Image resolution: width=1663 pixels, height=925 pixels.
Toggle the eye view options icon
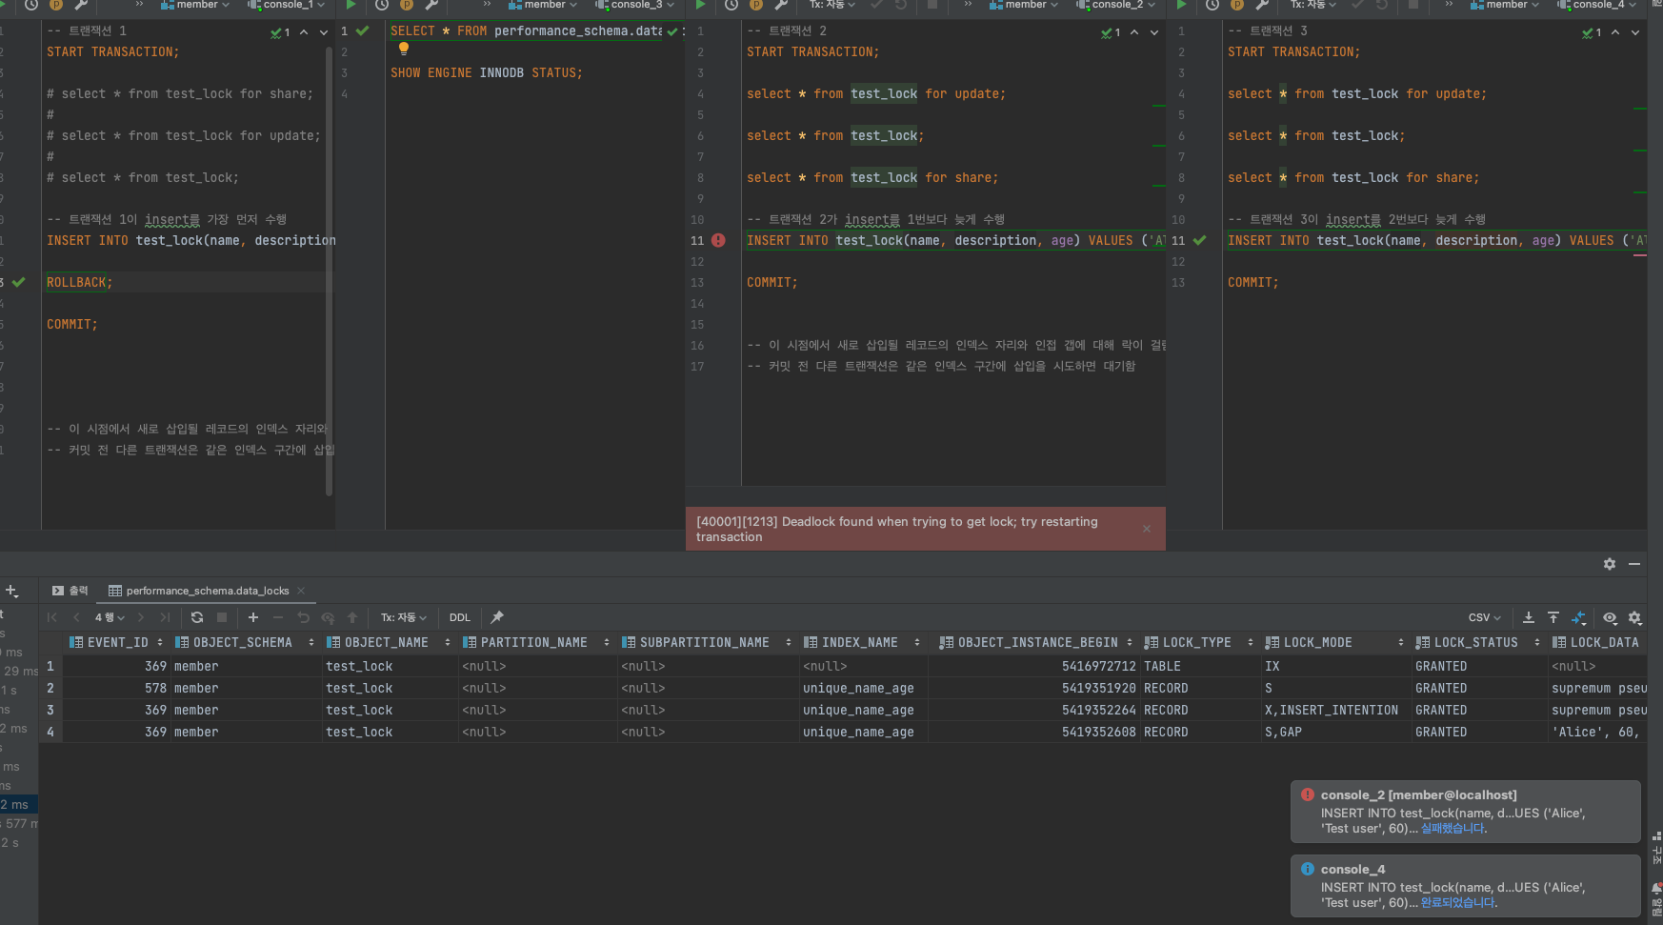1610,617
